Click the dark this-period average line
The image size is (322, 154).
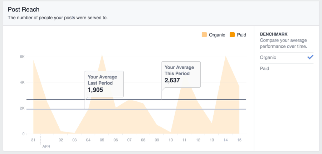pos(215,100)
